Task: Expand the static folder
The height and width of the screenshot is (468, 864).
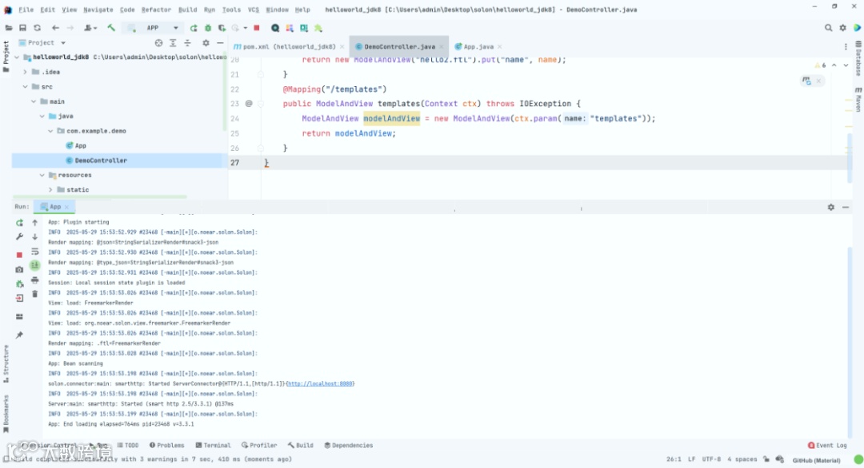Action: pyautogui.click(x=50, y=190)
